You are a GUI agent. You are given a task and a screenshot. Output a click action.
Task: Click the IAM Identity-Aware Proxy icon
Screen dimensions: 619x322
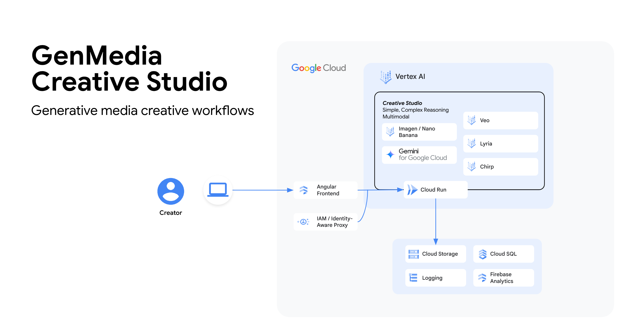point(303,222)
